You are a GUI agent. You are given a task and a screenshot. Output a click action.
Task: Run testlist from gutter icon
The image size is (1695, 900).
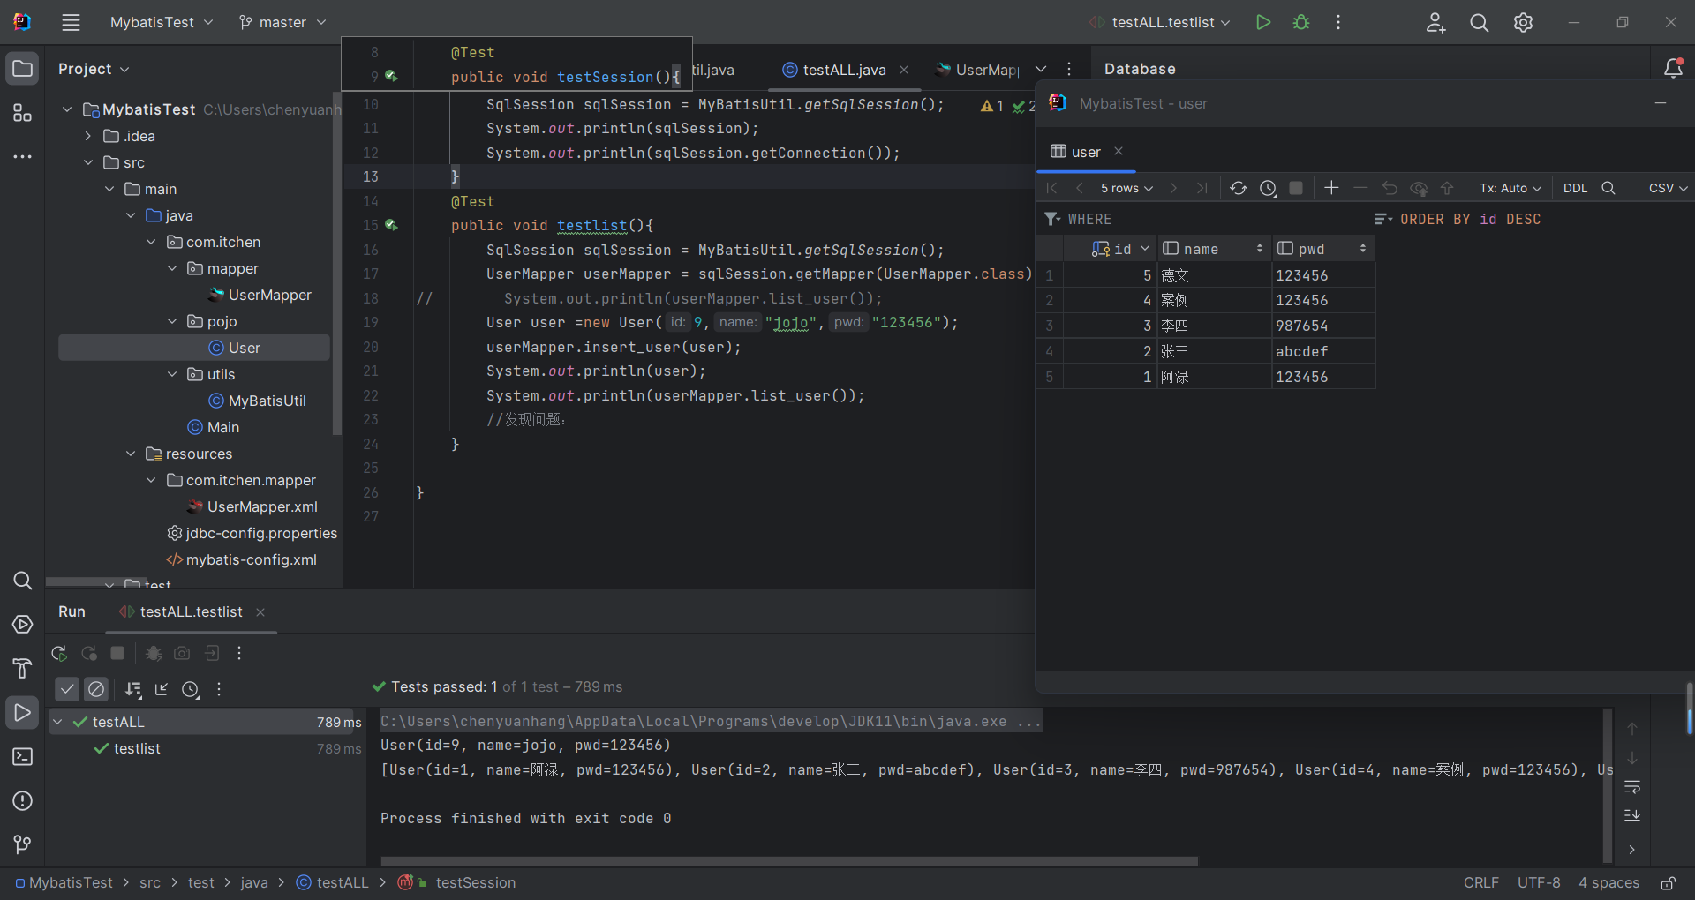tap(391, 226)
